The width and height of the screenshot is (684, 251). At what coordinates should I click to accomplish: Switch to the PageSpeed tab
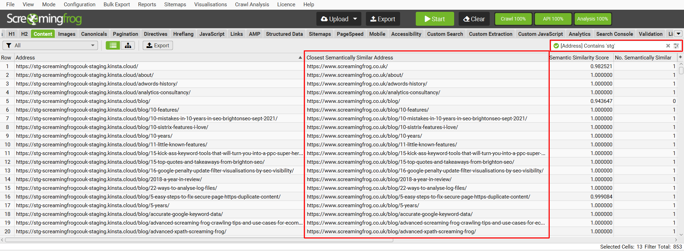(350, 34)
